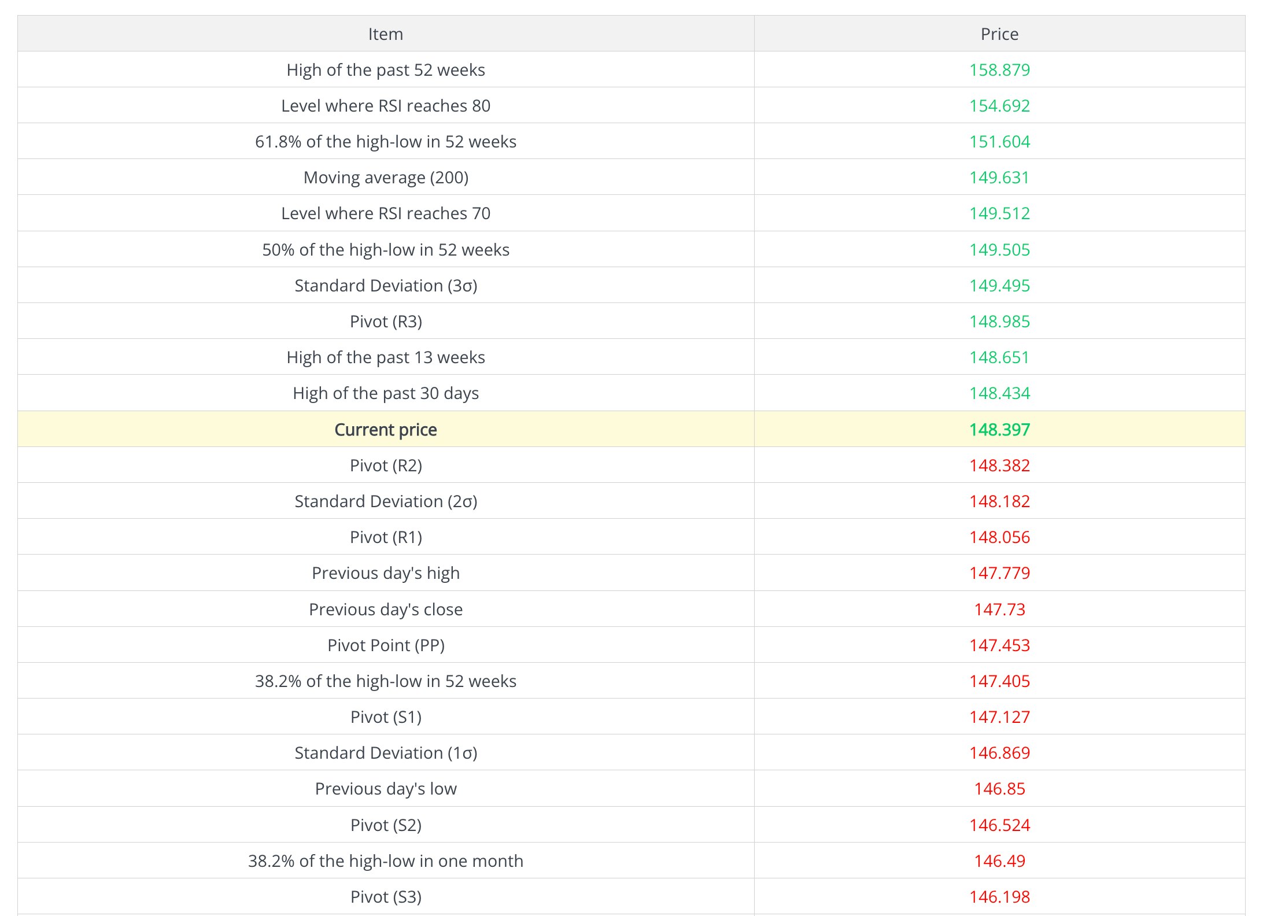Click Pivot Point (PP) label

385,645
